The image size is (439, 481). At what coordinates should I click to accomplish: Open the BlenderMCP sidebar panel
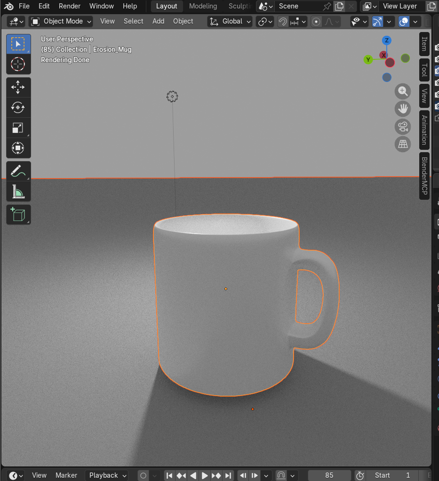click(424, 177)
